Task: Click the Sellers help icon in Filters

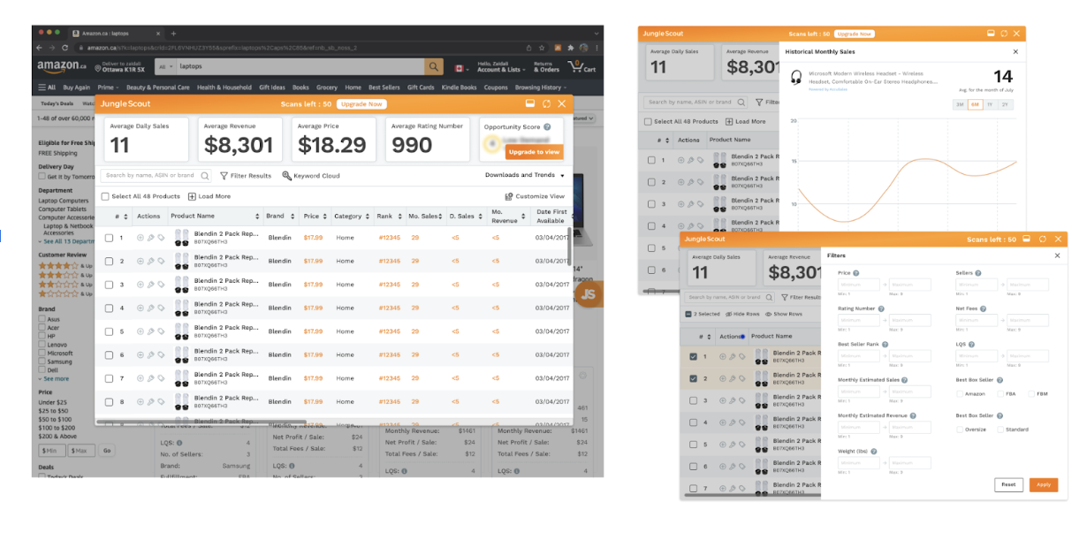Action: coord(978,273)
